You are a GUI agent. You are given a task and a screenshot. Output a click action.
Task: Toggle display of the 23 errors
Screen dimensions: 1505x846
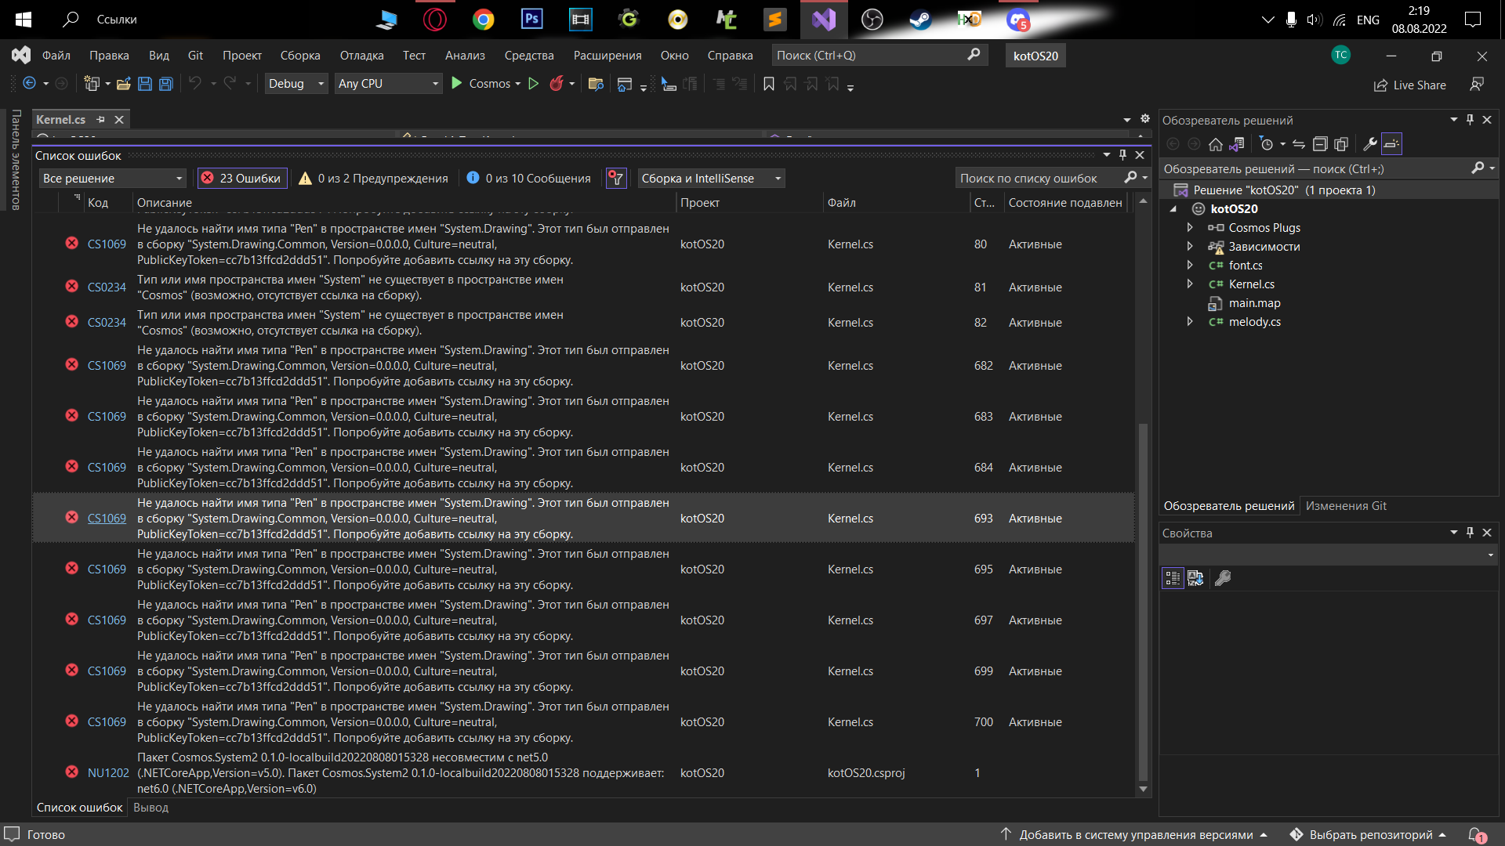[241, 178]
